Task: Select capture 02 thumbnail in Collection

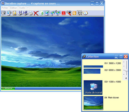Action: [92, 71]
